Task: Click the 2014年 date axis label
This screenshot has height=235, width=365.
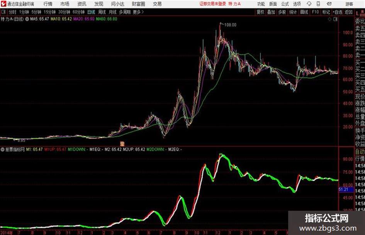Action: [x=7, y=233]
